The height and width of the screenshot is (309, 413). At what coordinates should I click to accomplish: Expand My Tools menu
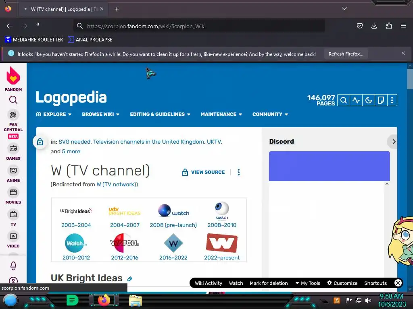[x=308, y=283]
